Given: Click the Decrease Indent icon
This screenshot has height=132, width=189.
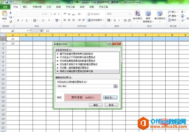Looking at the screenshot, I should 79,20.
